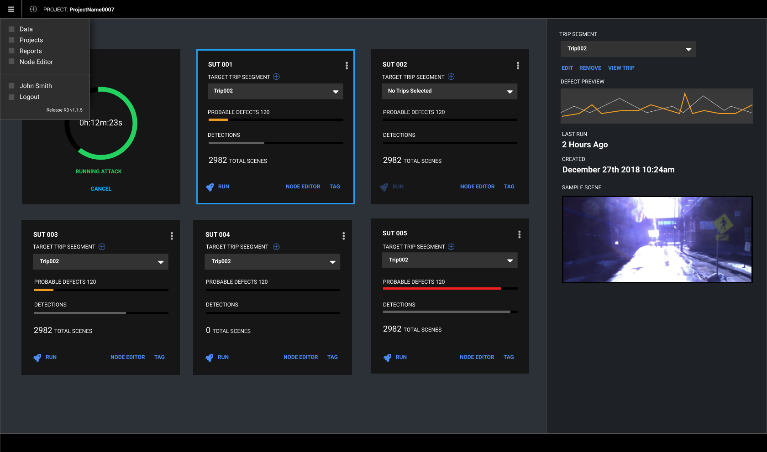The height and width of the screenshot is (452, 767).
Task: Click '0 TOTAL SCENES' on SUT 004
Action: click(x=228, y=330)
